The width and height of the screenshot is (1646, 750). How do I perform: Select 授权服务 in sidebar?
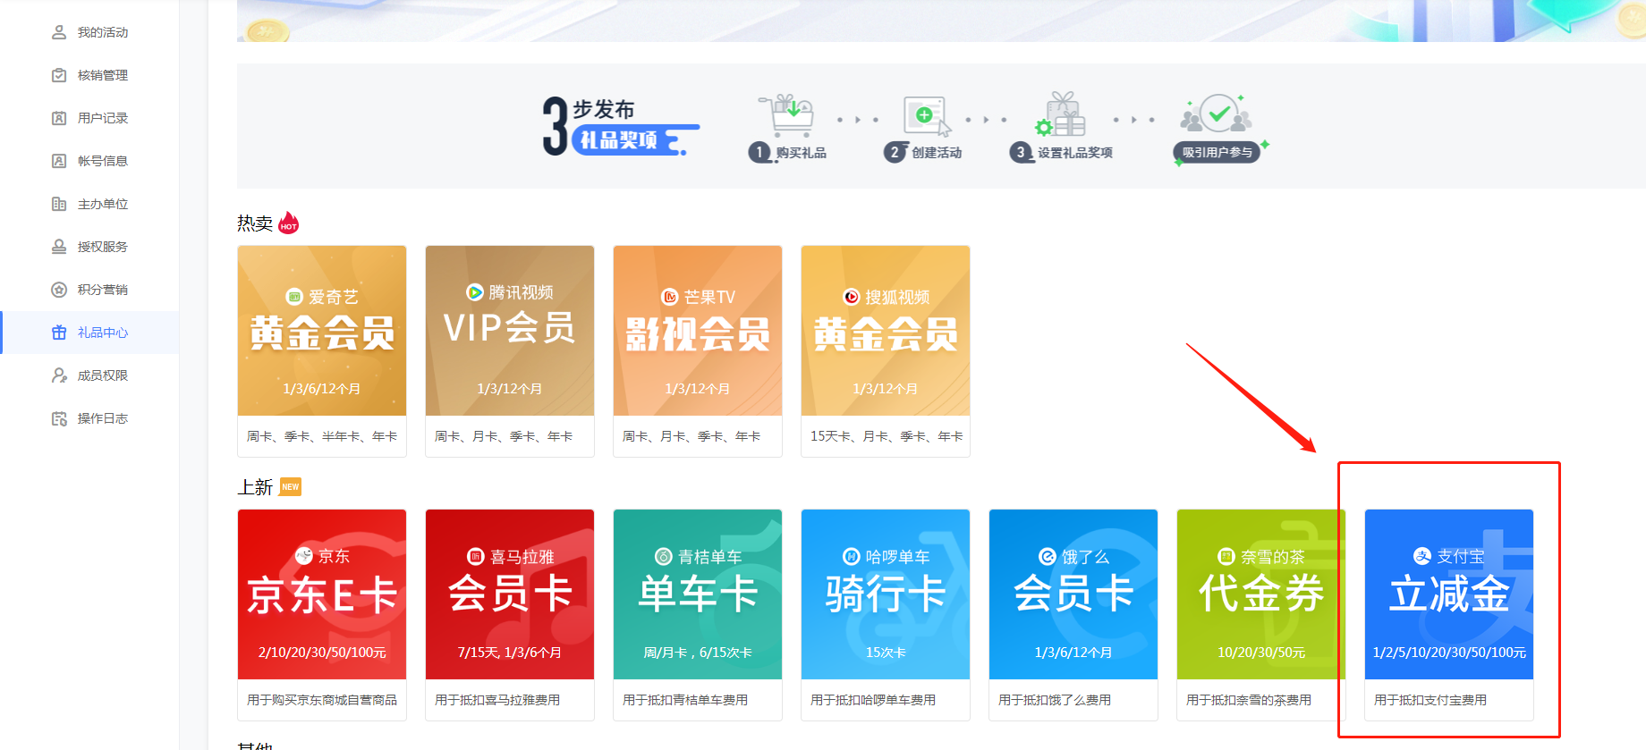pos(90,247)
